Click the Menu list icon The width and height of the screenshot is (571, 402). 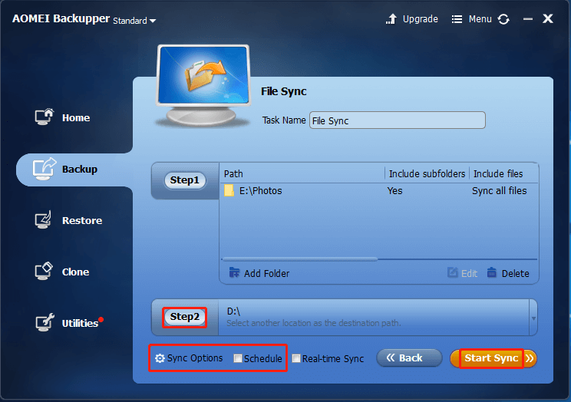[x=457, y=19]
